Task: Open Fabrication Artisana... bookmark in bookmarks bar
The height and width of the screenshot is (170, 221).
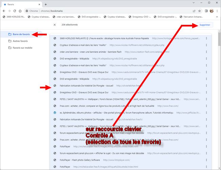Action: 191,17
